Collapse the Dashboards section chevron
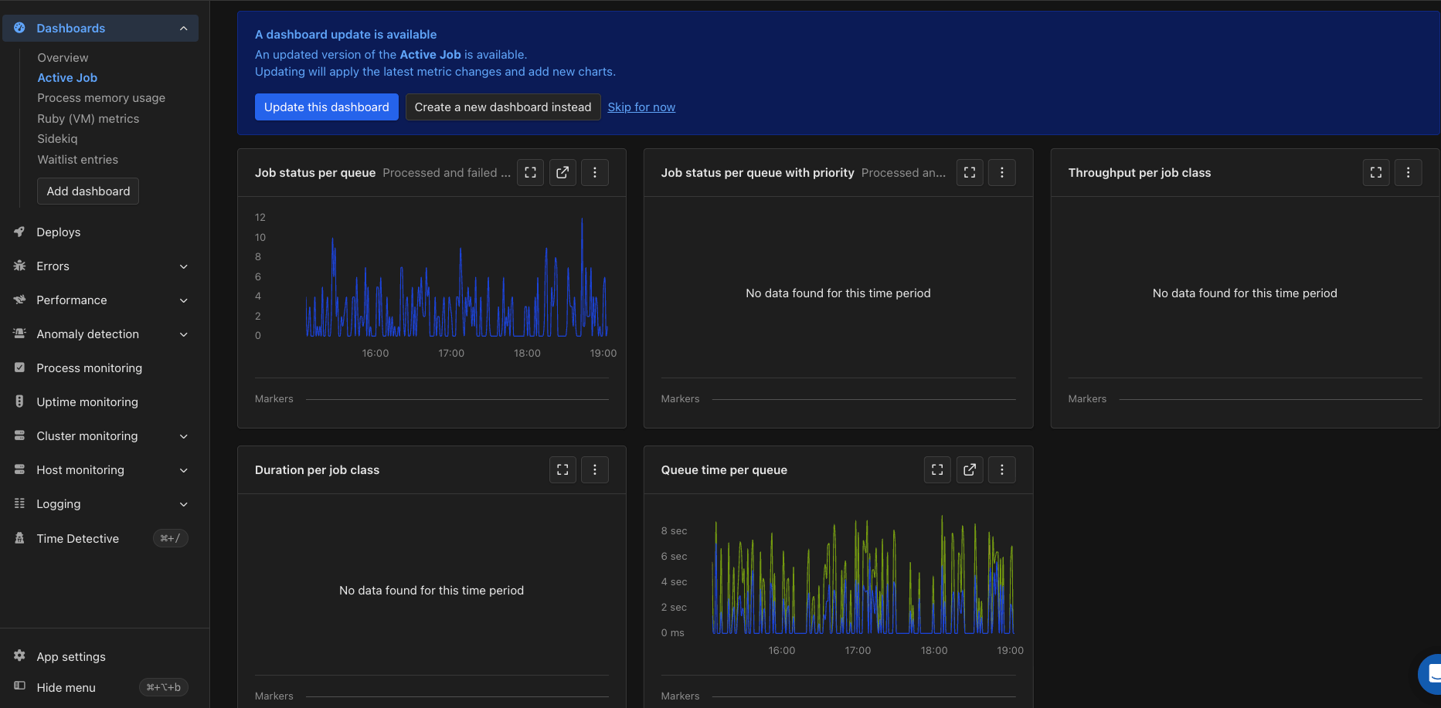 (x=184, y=29)
